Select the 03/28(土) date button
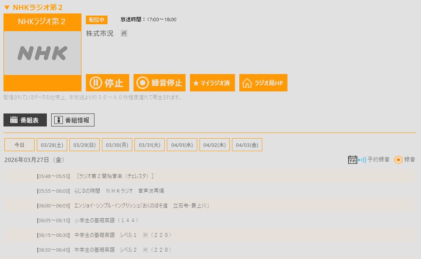This screenshot has height=259, width=421. pos(52,145)
